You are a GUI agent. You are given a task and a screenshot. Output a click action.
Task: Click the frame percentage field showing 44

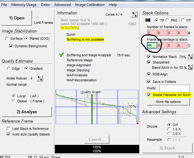point(151,45)
